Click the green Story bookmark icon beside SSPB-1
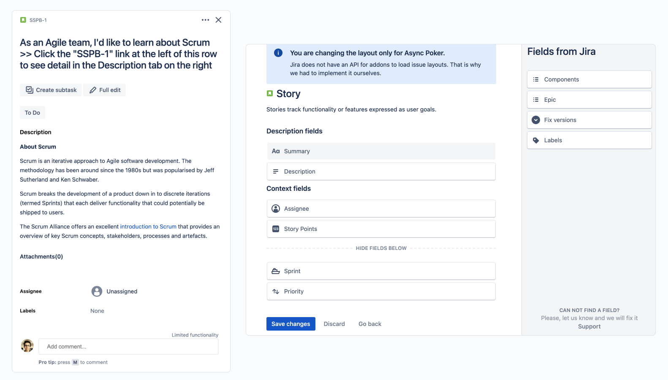 [23, 20]
